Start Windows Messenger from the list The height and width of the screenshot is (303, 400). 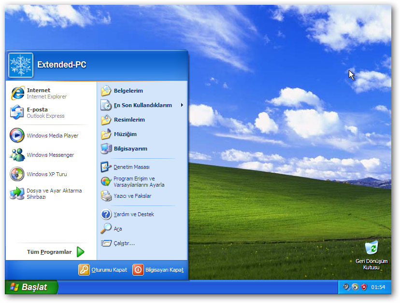[17, 155]
